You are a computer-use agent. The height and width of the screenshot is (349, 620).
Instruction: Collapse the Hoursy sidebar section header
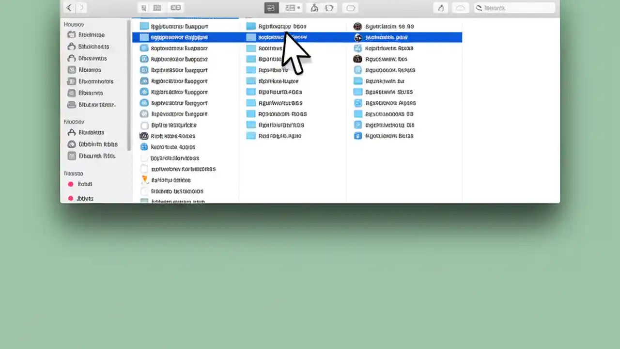tap(74, 24)
